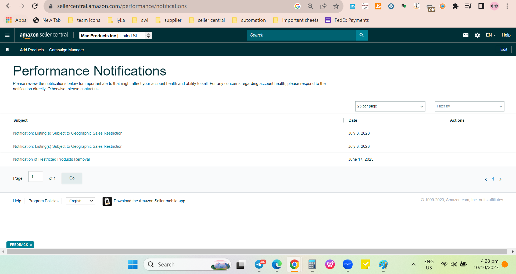Open the Extensions puzzle icon
The width and height of the screenshot is (516, 274).
456,6
